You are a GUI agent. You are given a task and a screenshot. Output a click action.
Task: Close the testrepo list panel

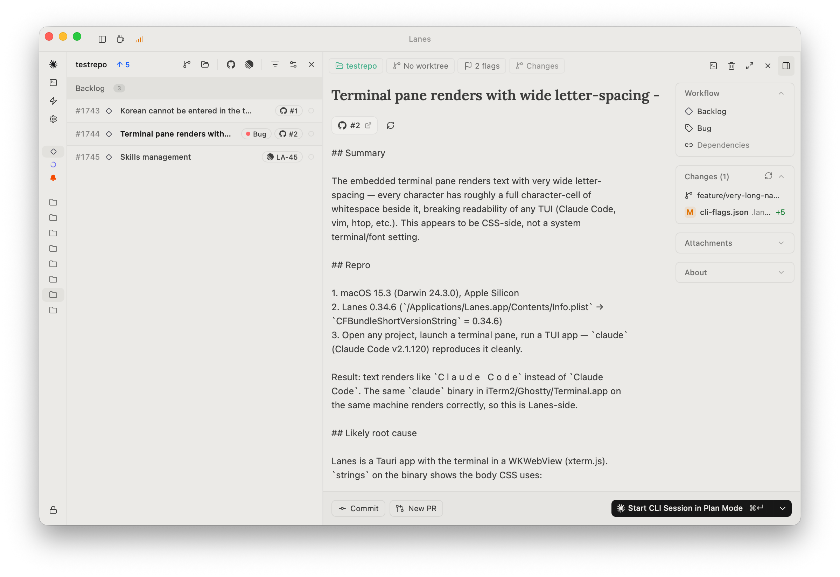coord(311,64)
